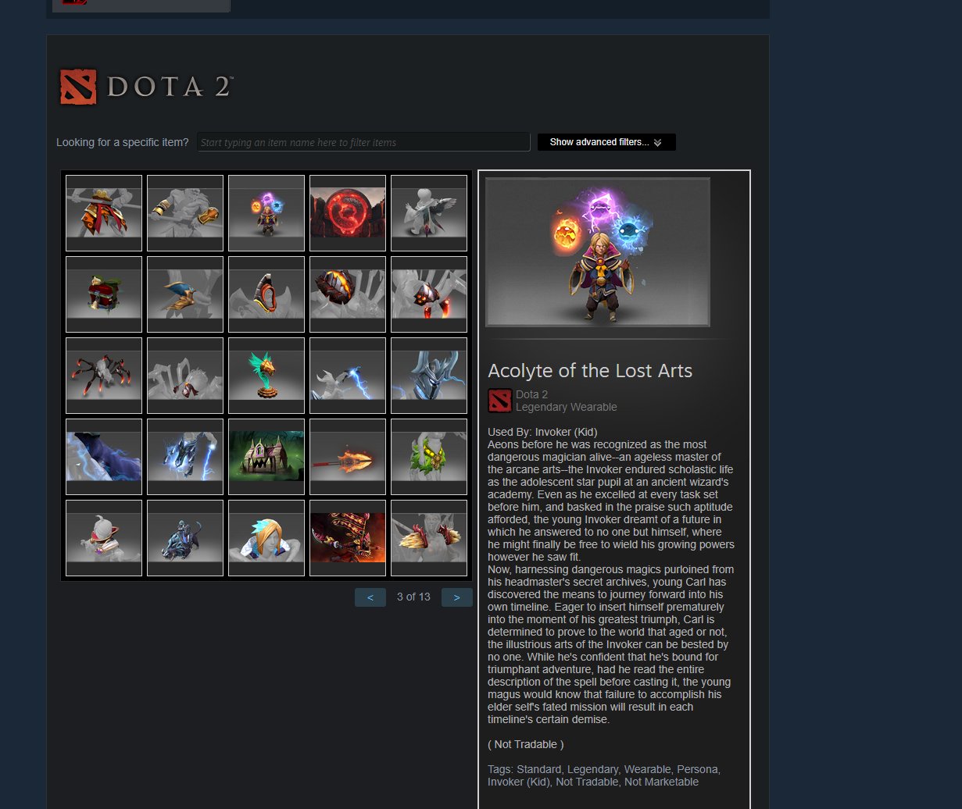
Task: Click the large Acolyte item preview image
Action: (598, 252)
